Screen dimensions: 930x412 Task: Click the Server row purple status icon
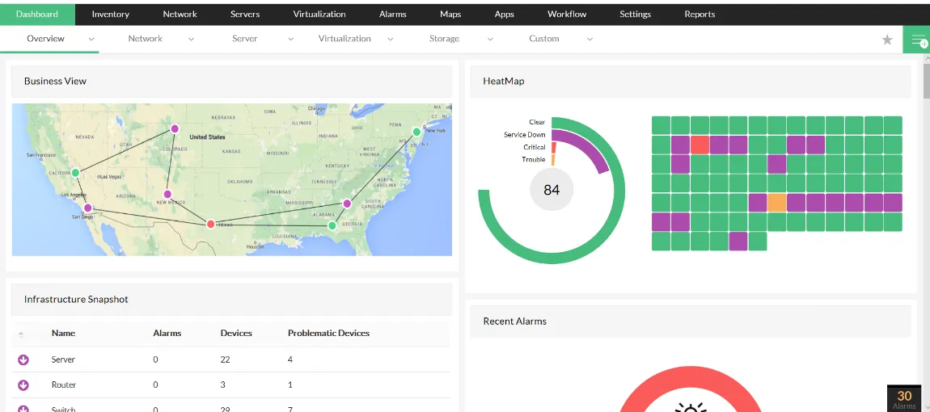(x=23, y=360)
